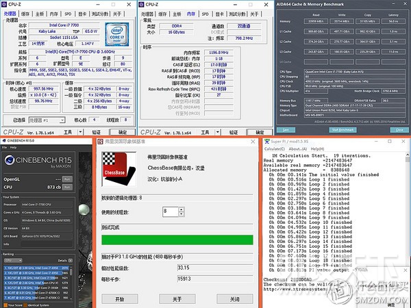Click 验证 in CPU-Z processor window
Screen dimensions: 411x308
pyautogui.click(x=96, y=132)
